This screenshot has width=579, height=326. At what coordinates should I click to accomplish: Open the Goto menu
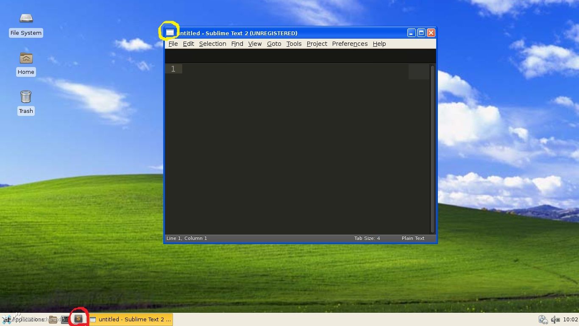[274, 44]
